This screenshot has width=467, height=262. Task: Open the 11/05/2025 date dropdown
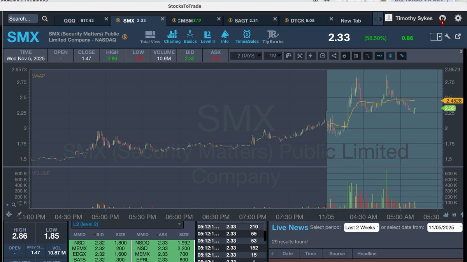pyautogui.click(x=445, y=227)
